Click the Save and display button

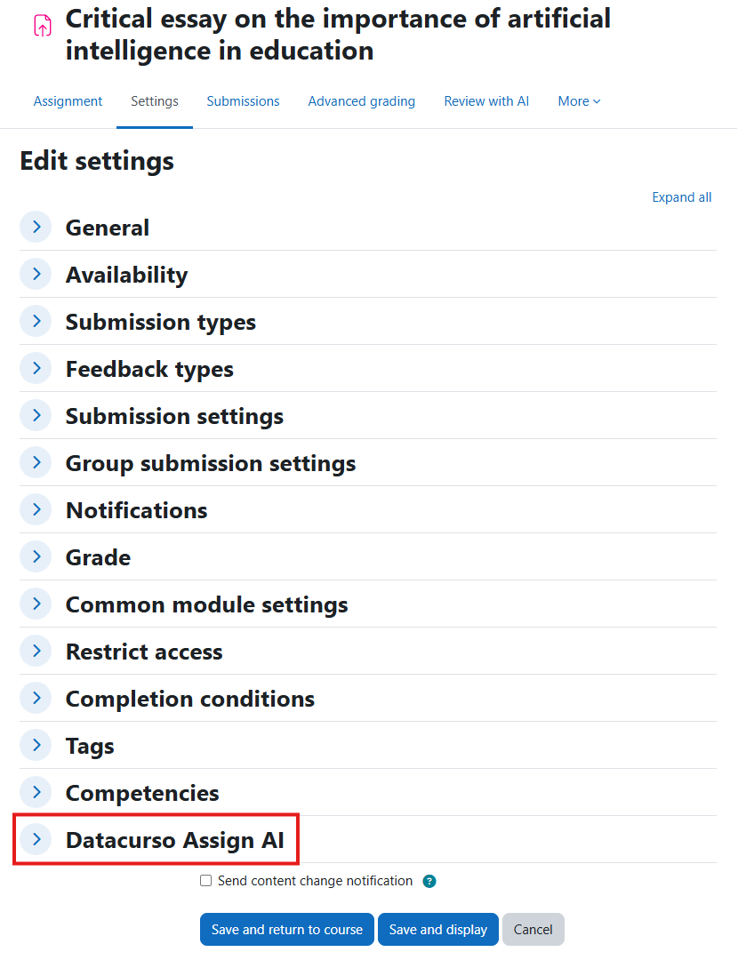coord(437,929)
